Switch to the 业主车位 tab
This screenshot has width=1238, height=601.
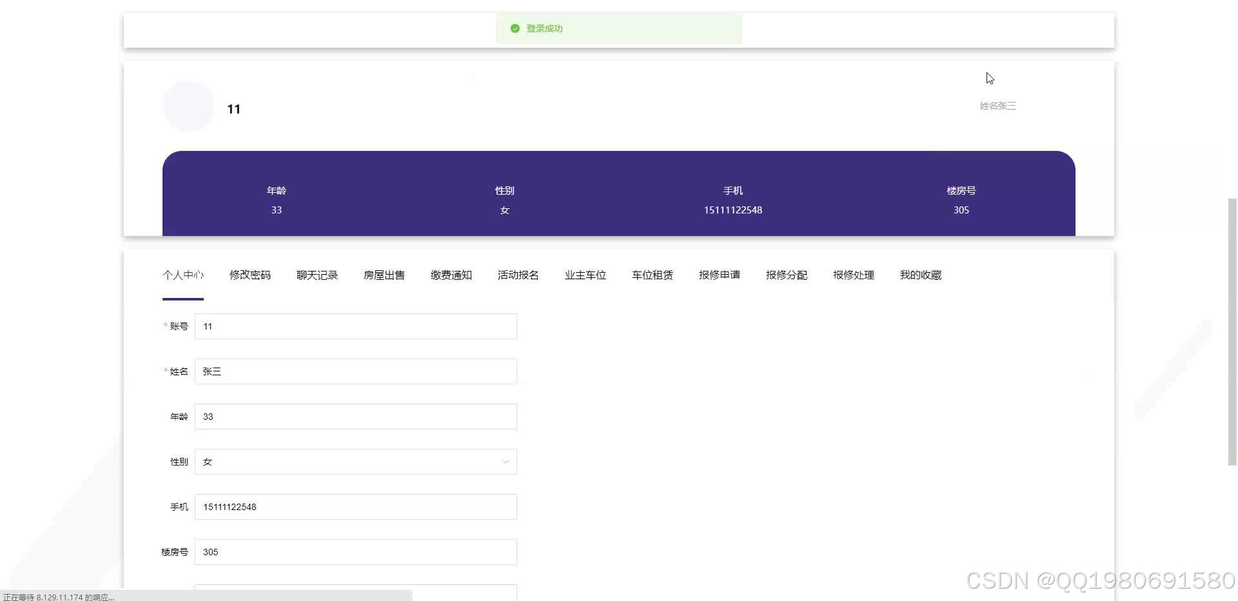tap(585, 275)
